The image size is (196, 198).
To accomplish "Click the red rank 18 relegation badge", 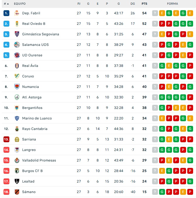I will point(6,192).
